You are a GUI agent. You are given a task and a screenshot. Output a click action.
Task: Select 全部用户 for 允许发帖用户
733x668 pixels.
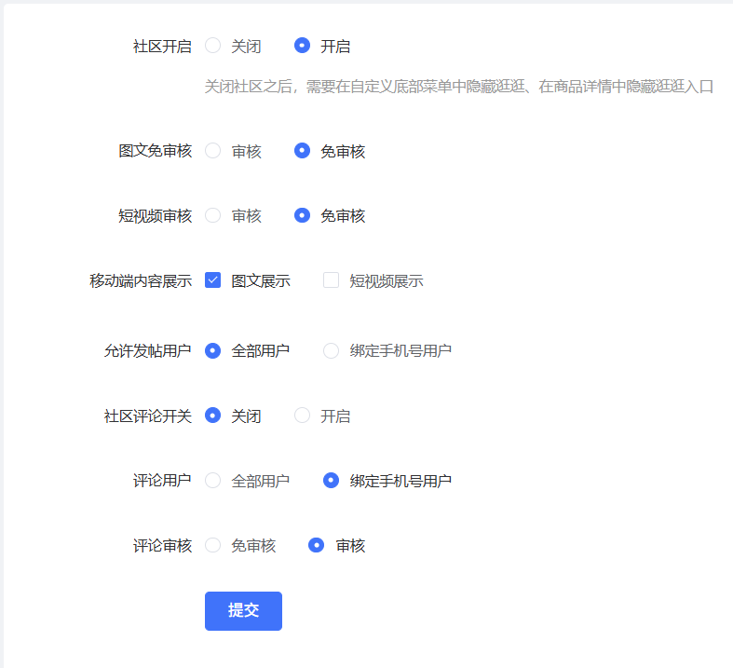213,350
